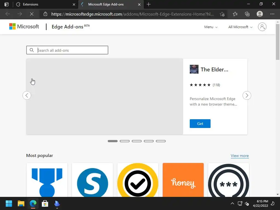
Task: Open clock and date 6:15 PM
Action: click(260, 203)
